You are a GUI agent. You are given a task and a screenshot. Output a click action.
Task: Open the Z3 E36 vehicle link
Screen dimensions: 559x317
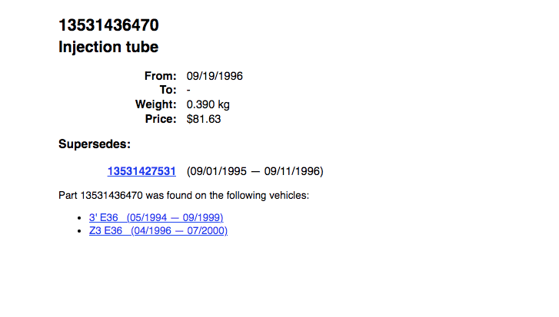104,230
